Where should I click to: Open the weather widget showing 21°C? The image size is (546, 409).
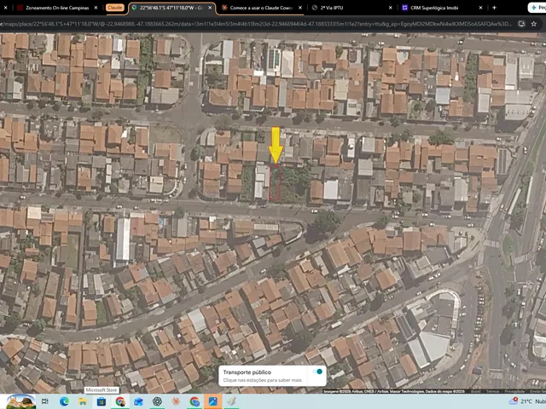click(526, 401)
